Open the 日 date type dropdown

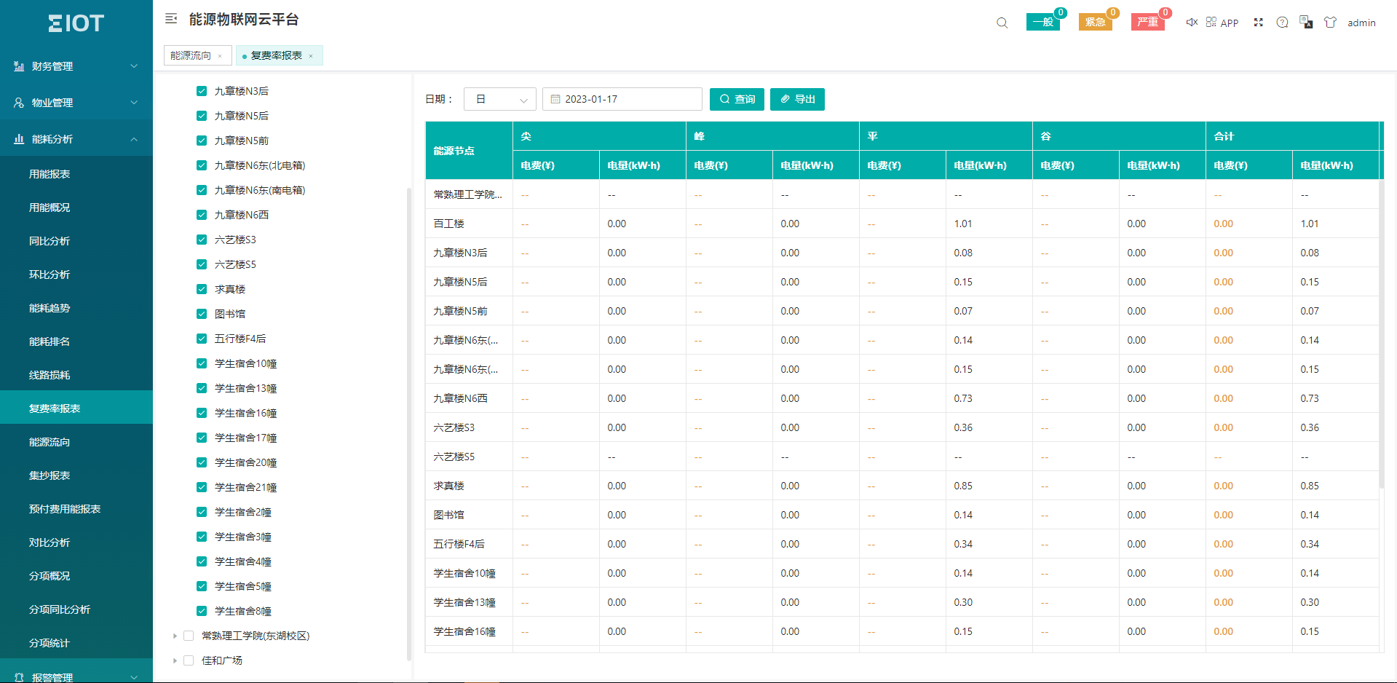(x=500, y=99)
